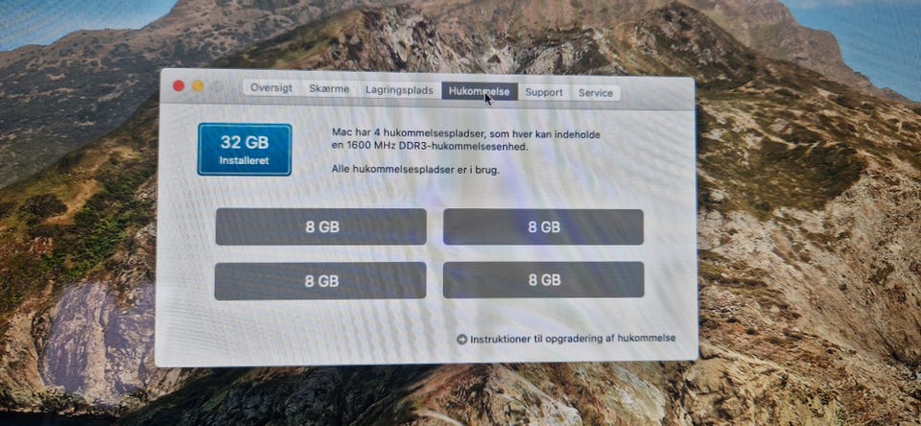Click the text Alle hukommelsespladser er i brug
The image size is (921, 426).
tap(415, 169)
